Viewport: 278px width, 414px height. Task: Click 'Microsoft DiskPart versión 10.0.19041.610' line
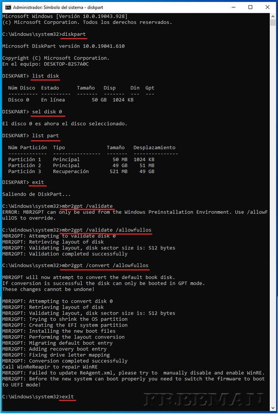tap(63, 46)
